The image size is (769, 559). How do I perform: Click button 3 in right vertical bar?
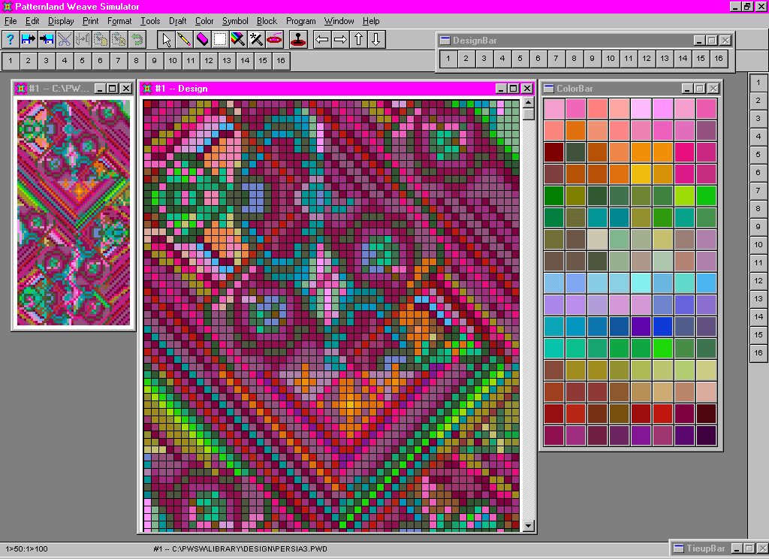coord(758,118)
